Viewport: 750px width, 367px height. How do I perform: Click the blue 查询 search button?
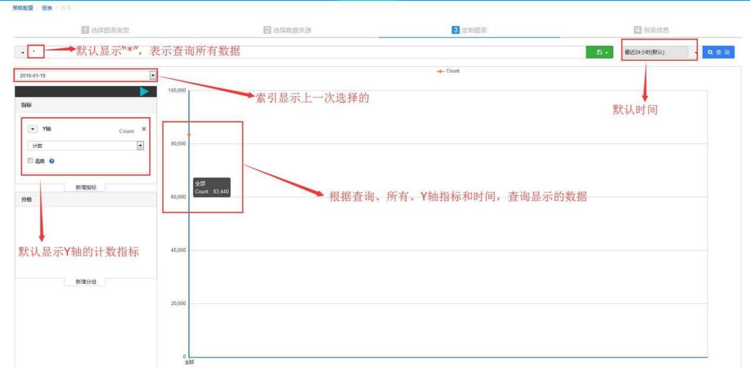pos(719,53)
